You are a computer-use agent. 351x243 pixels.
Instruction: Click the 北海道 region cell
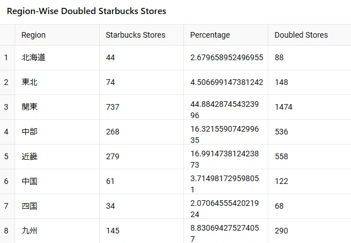(57, 57)
